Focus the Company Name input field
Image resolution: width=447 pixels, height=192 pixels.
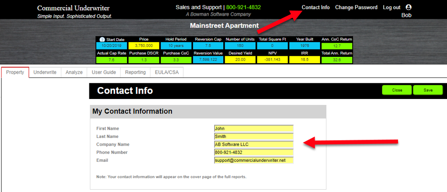[253, 144]
